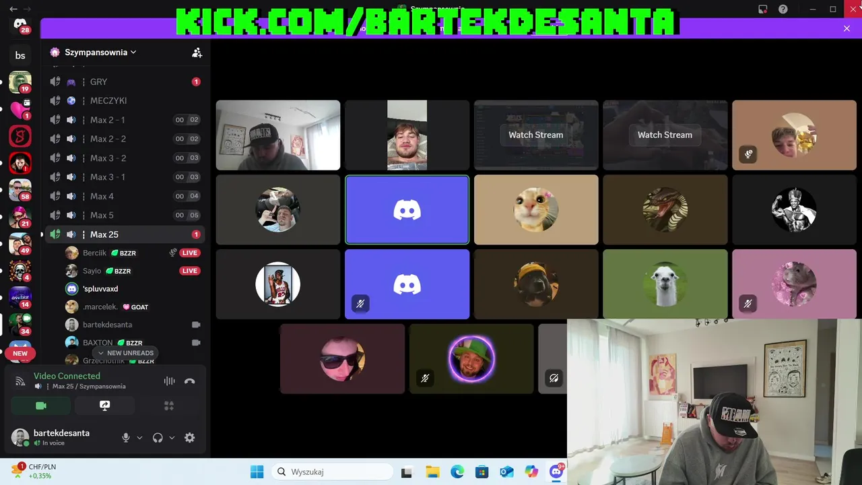Screen dimensions: 862x485
Task: Join voice channel Max 2 - 2
Action: [x=125, y=139]
